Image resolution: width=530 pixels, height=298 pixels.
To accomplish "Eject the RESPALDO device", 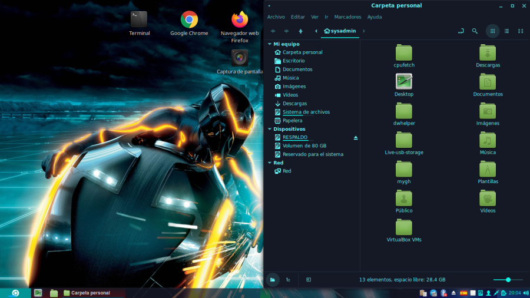I will (355, 137).
